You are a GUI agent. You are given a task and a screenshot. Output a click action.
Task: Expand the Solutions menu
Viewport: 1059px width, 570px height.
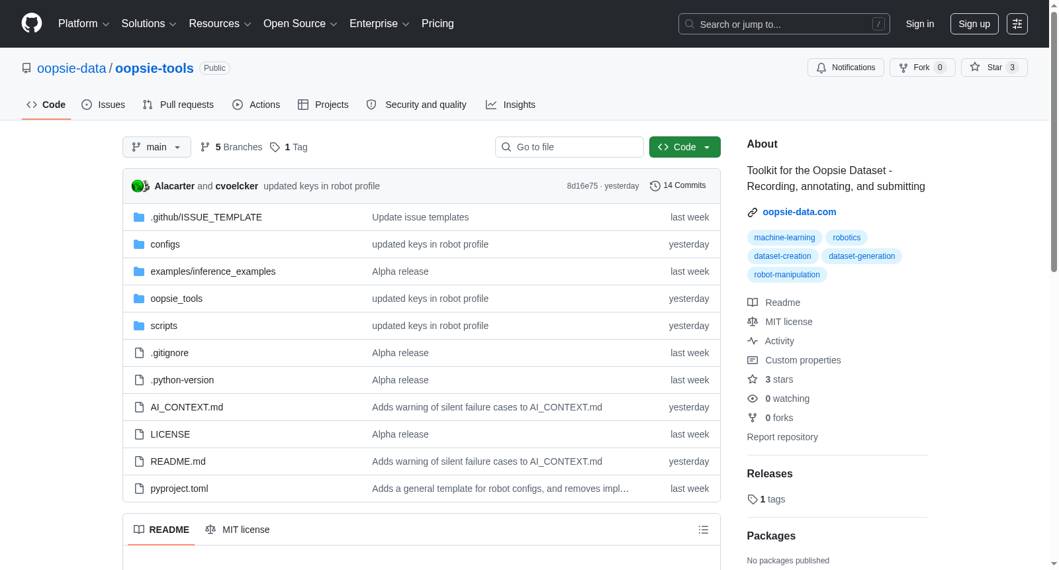point(149,24)
